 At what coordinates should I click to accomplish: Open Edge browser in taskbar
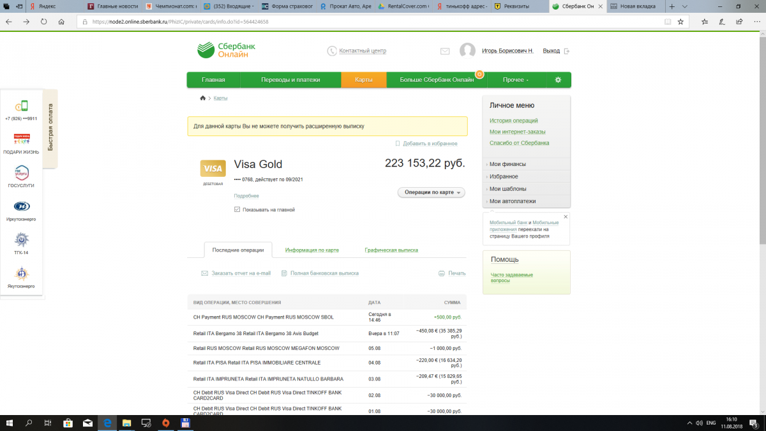tap(107, 422)
